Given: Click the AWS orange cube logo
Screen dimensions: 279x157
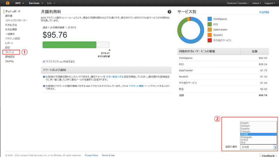Looking at the screenshot, I should tap(7, 3).
